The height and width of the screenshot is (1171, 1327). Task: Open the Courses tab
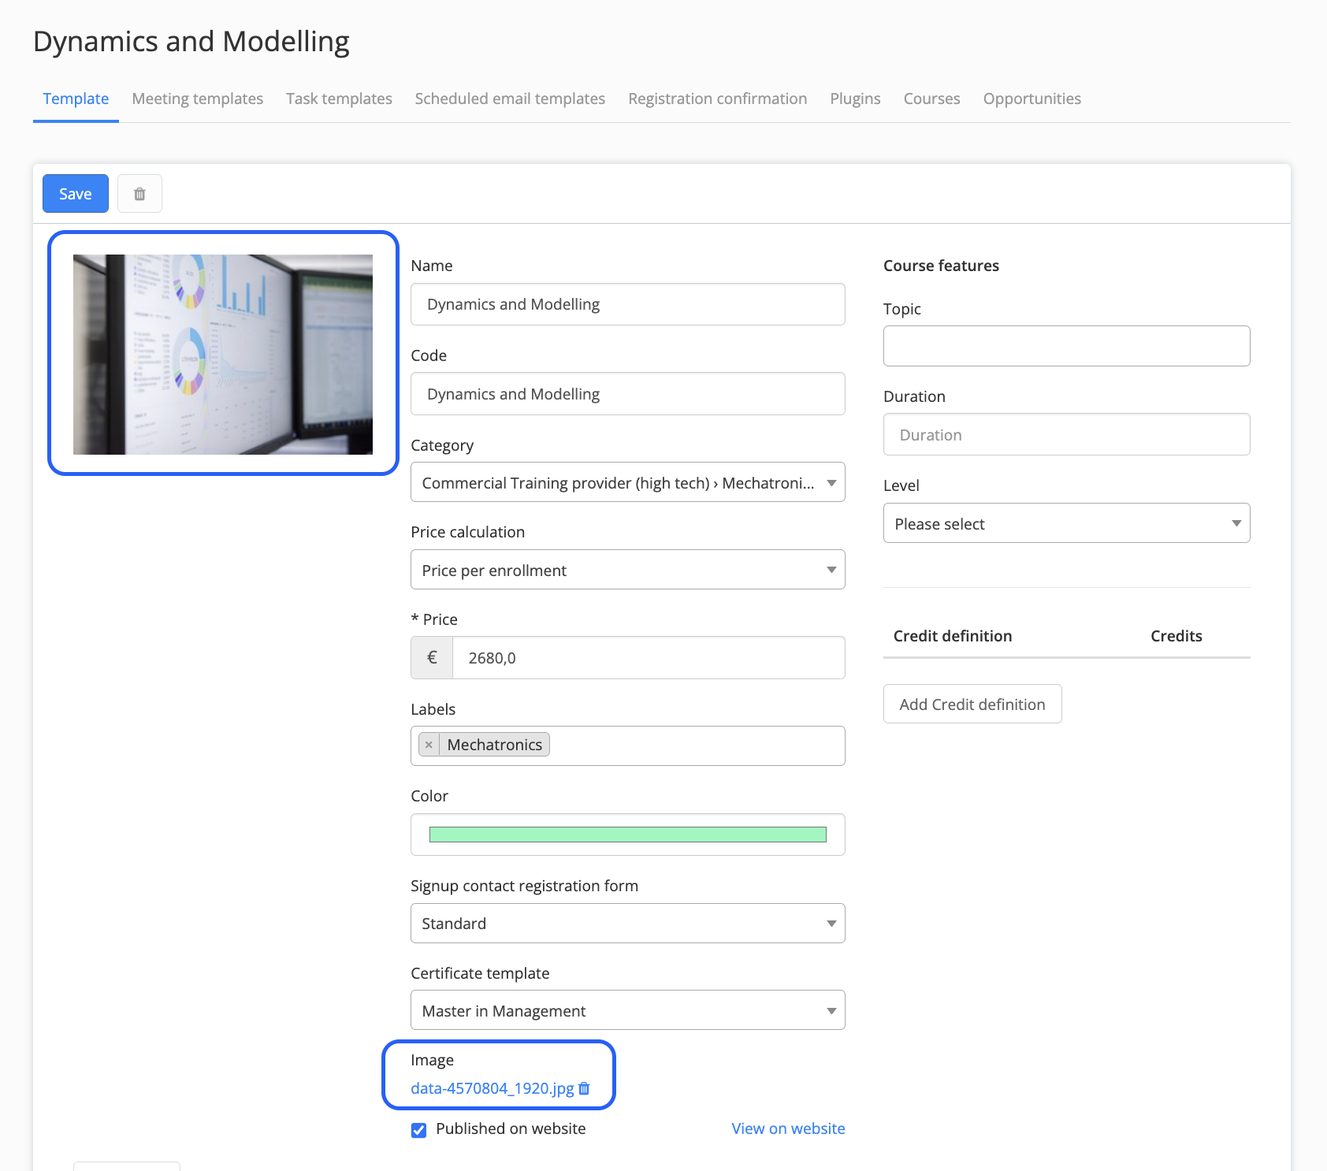tap(931, 99)
